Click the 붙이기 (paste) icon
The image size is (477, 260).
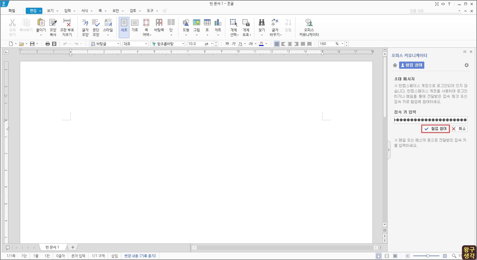pyautogui.click(x=41, y=23)
